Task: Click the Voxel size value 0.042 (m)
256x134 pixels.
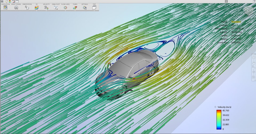Action: click(x=236, y=42)
